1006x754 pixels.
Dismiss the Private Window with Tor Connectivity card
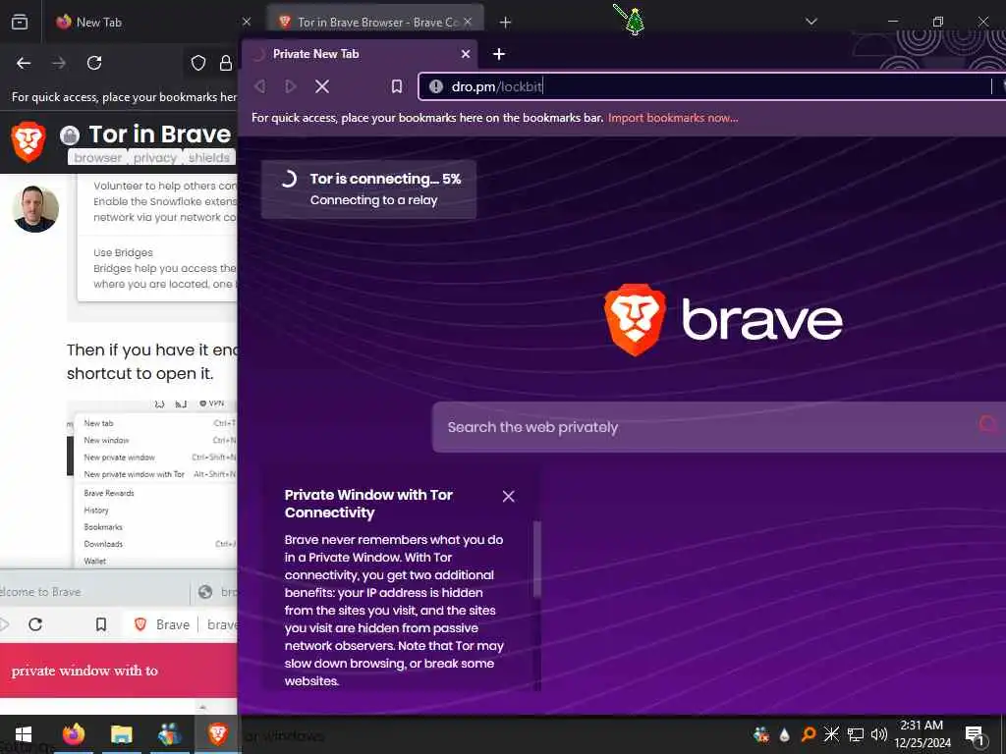coord(508,496)
